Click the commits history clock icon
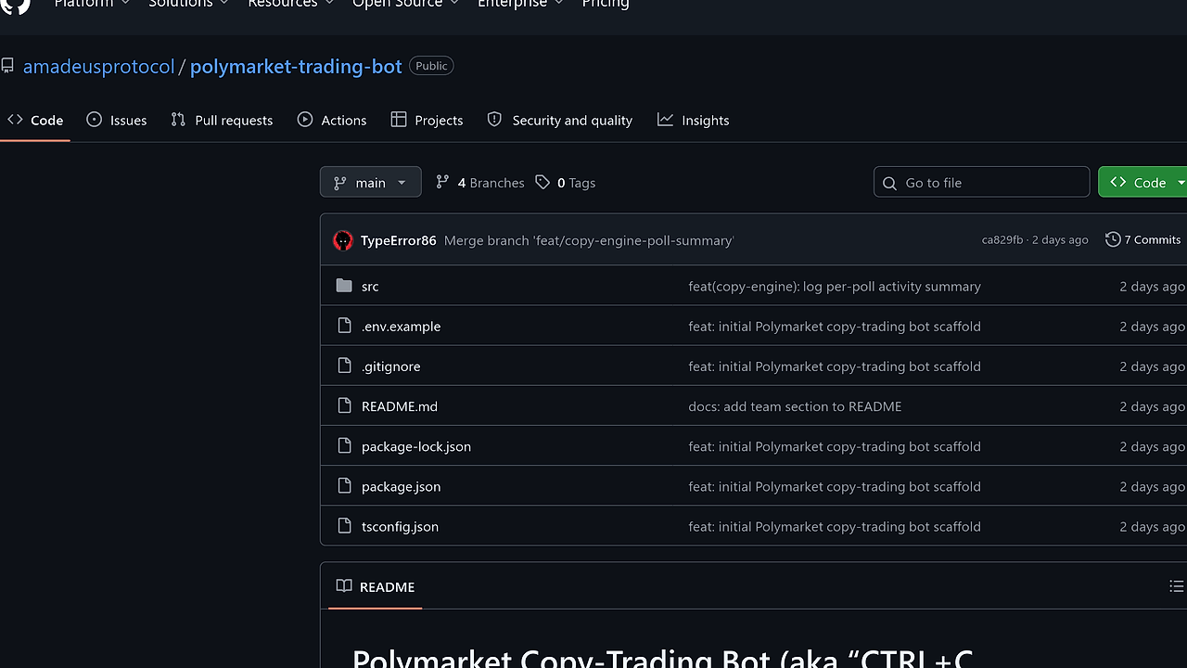The height and width of the screenshot is (668, 1187). tap(1113, 239)
